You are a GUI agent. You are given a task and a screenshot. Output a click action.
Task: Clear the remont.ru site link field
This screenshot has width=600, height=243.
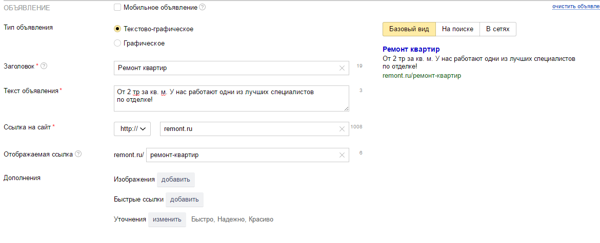342,129
